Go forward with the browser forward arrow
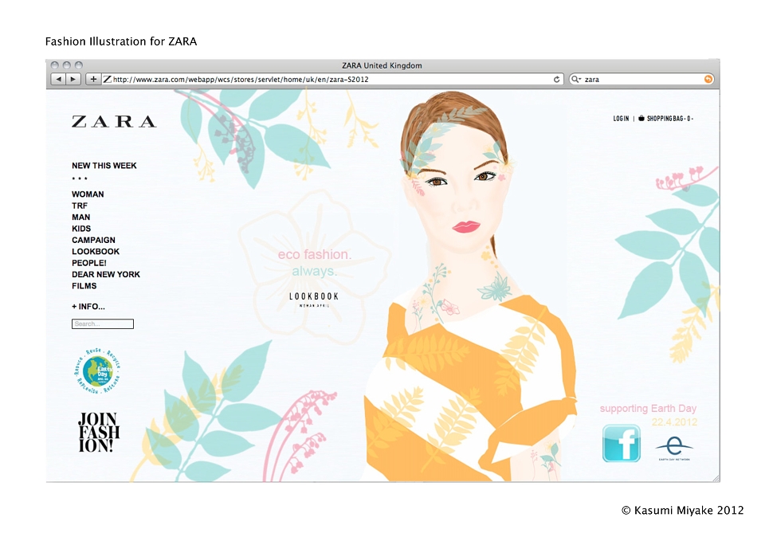Viewport: 765px width, 541px height. click(x=73, y=79)
